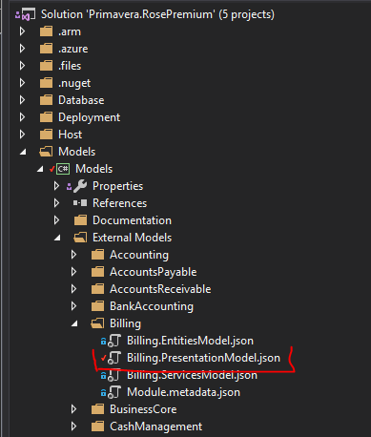The height and width of the screenshot is (437, 371).
Task: Expand the .arm folder
Action: click(x=22, y=31)
